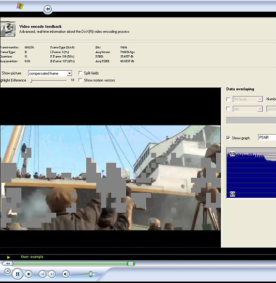The height and width of the screenshot is (283, 276).
Task: Click the PSNR graph area
Action: click(x=251, y=173)
